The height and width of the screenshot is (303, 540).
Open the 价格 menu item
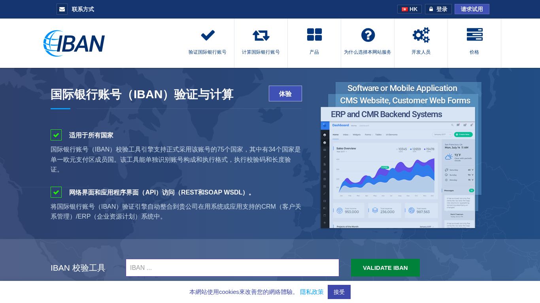(474, 52)
